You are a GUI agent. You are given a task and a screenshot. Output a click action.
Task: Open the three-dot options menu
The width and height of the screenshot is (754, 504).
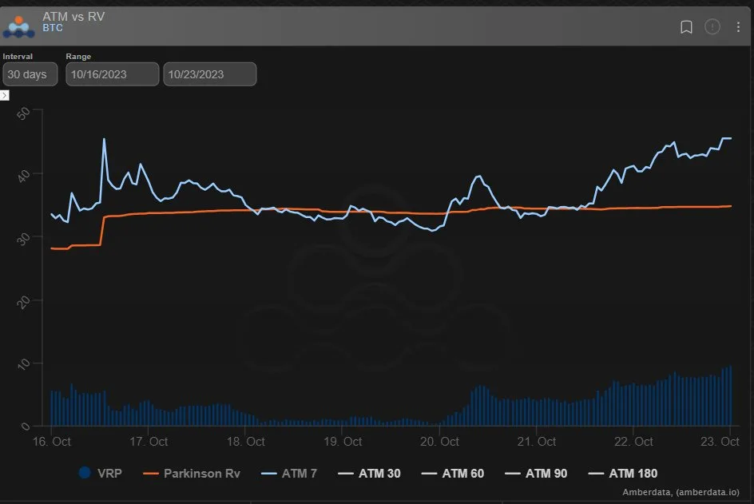tap(738, 27)
